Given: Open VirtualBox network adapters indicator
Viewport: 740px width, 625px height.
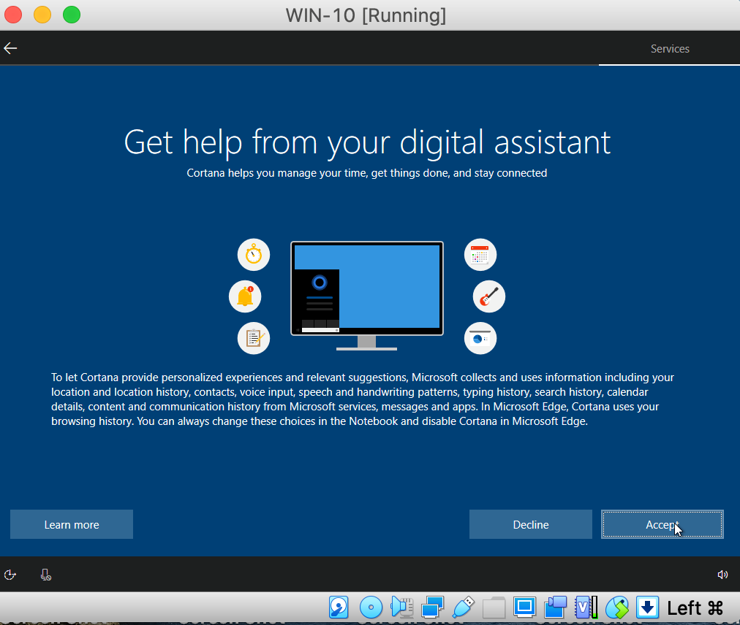Looking at the screenshot, I should click(x=432, y=607).
